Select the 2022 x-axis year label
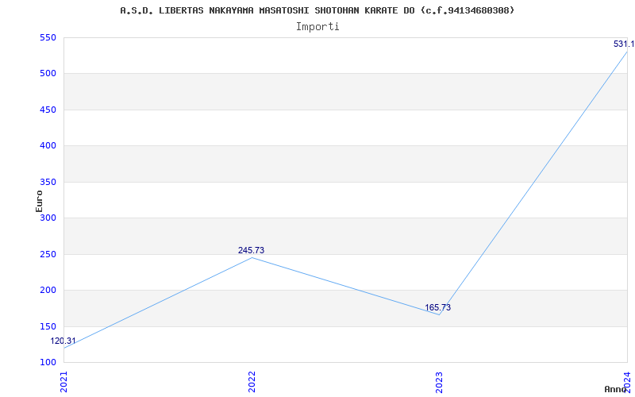 click(252, 383)
